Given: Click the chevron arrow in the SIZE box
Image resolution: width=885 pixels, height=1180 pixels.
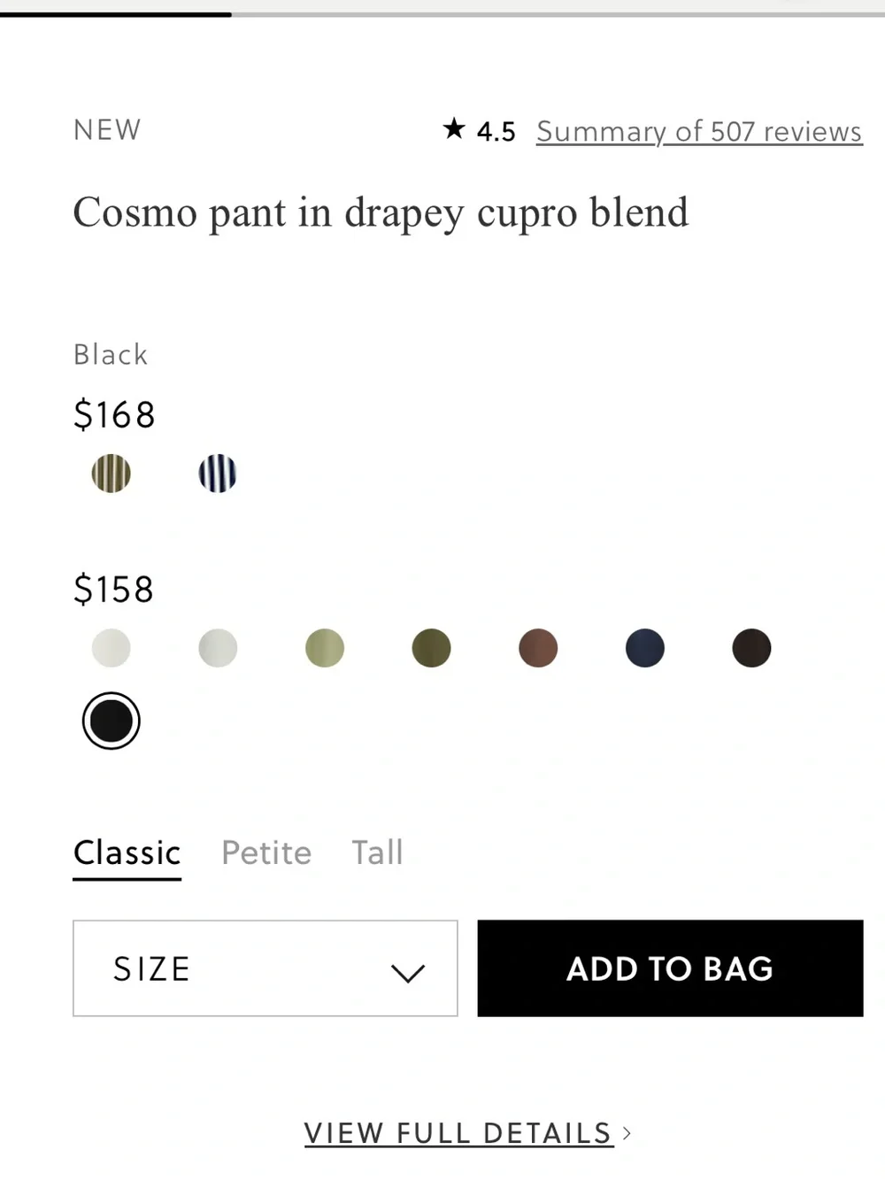Looking at the screenshot, I should click(x=408, y=973).
